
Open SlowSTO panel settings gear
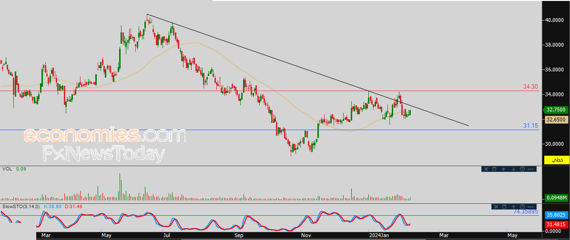522,207
